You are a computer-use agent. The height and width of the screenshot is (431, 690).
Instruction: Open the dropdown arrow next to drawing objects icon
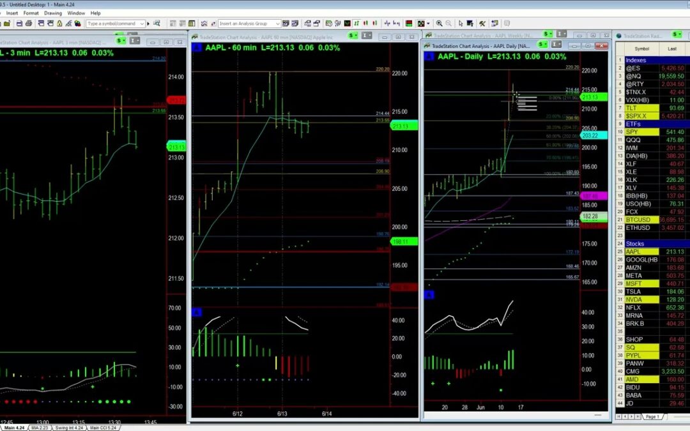428,24
